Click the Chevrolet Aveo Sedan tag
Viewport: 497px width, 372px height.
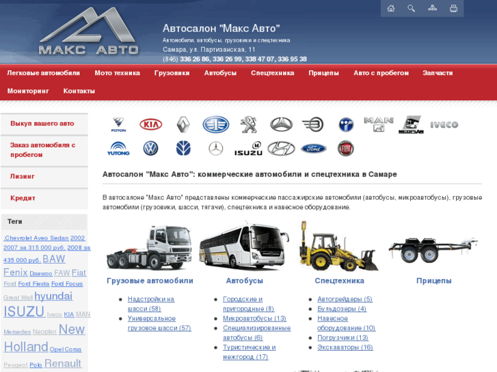click(36, 238)
